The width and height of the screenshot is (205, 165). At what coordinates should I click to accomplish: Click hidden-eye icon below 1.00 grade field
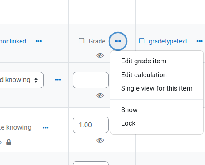(100, 140)
